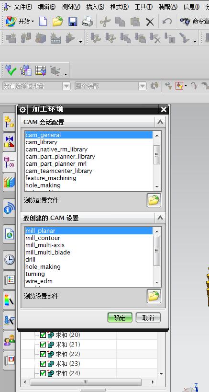Collapse the 要创建的 CAM 设置 section
The image size is (209, 392).
pyautogui.click(x=160, y=218)
